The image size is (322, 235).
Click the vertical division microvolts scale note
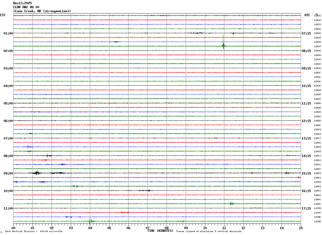[34, 232]
